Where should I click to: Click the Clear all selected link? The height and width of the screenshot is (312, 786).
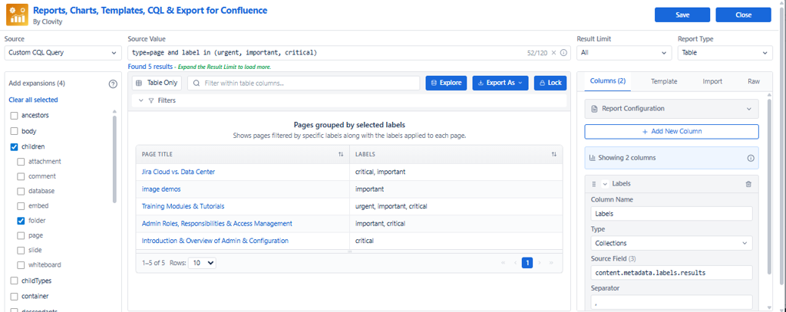[x=33, y=100]
